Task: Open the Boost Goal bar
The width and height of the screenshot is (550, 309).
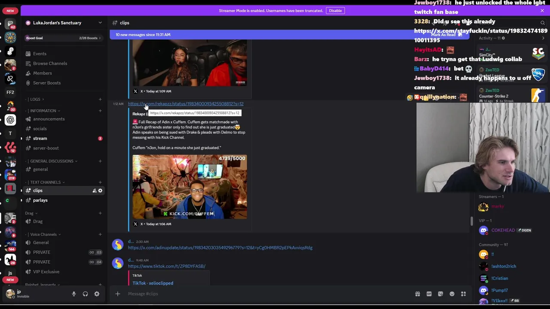Action: (64, 38)
